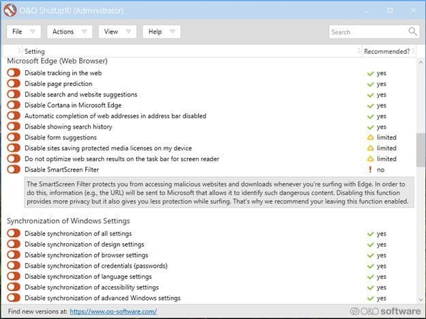Image resolution: width=426 pixels, height=319 pixels.
Task: Click 'Disable search and website suggestions' text
Action: click(x=81, y=94)
